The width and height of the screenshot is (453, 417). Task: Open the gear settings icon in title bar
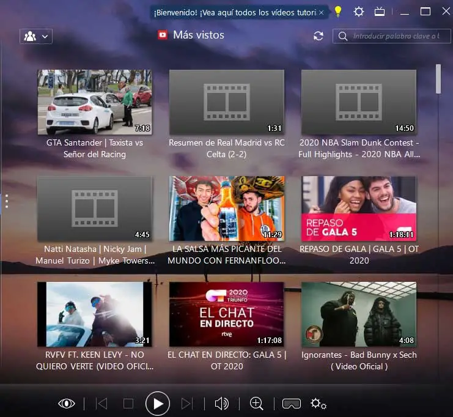tap(358, 12)
